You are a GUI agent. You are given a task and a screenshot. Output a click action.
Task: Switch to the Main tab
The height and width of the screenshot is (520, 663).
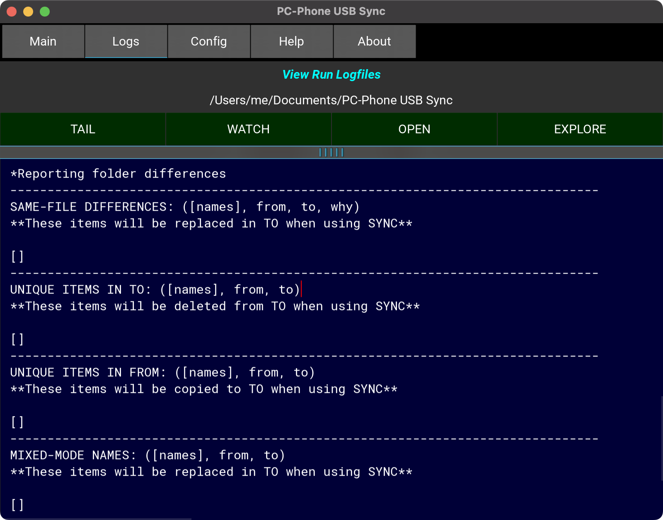43,41
